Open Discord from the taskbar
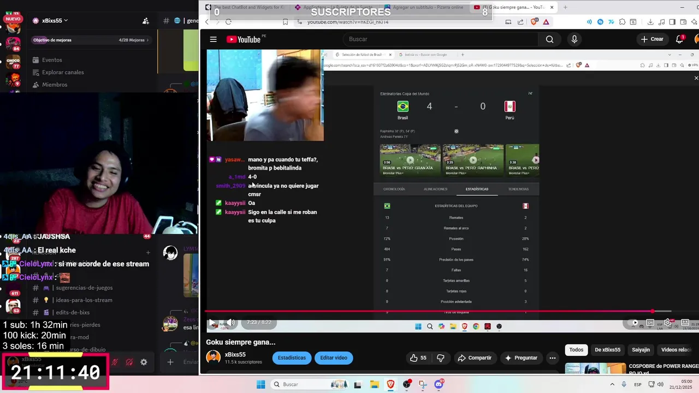The width and height of the screenshot is (699, 393). point(439,384)
